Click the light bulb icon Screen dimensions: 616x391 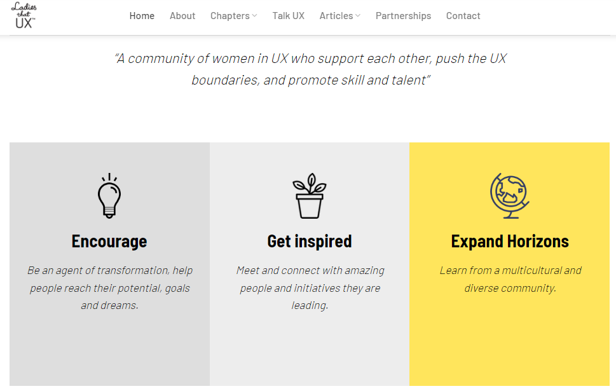[109, 196]
